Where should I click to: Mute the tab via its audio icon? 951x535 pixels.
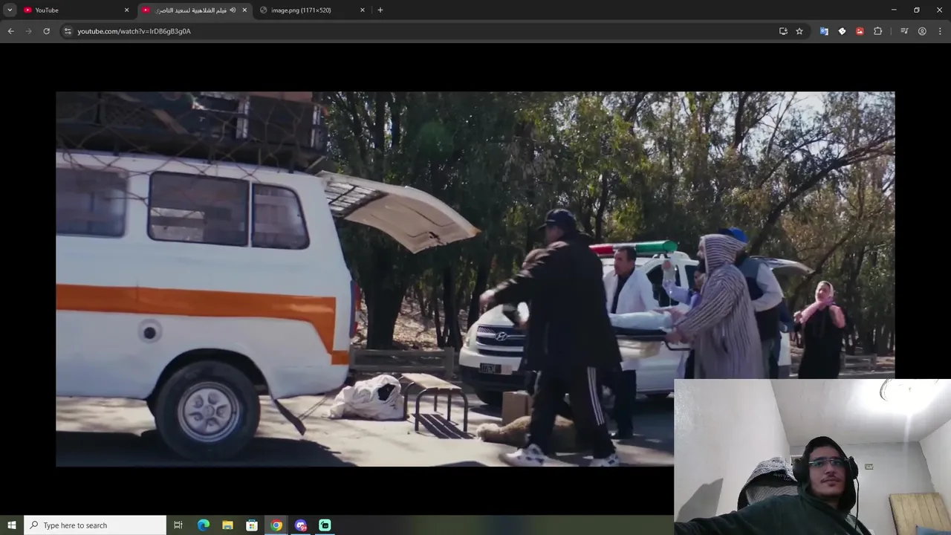[233, 10]
